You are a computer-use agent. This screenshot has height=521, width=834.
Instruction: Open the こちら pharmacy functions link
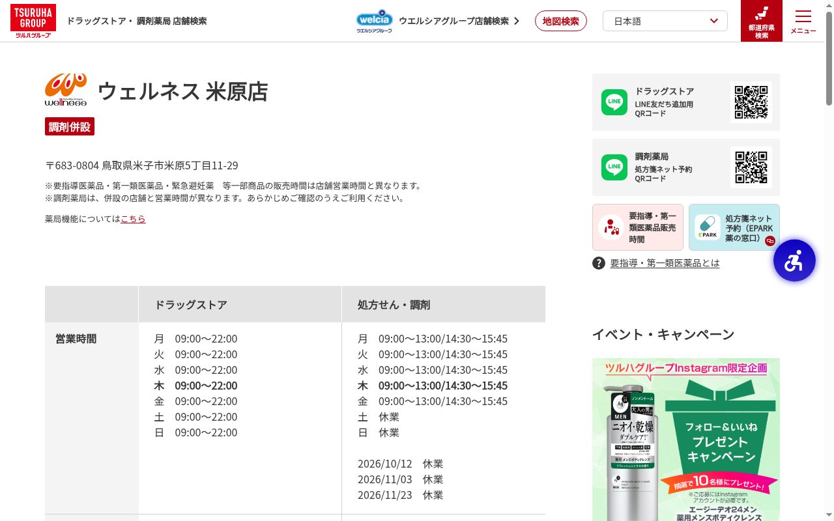(x=133, y=219)
